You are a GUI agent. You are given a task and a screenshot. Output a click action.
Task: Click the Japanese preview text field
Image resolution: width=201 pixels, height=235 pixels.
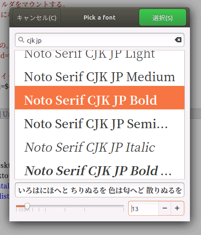point(100,190)
